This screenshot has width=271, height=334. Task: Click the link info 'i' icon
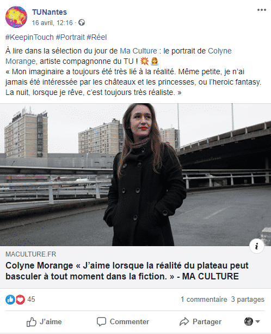[257, 246]
